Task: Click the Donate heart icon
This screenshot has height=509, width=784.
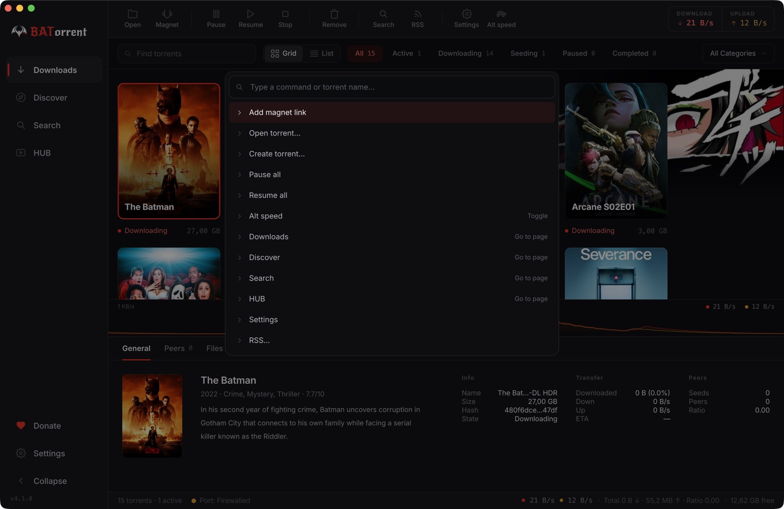Action: [21, 426]
